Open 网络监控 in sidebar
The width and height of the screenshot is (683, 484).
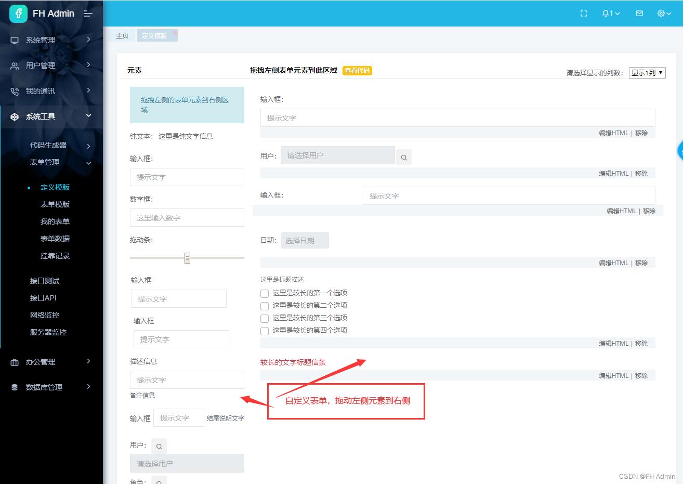[x=45, y=315]
